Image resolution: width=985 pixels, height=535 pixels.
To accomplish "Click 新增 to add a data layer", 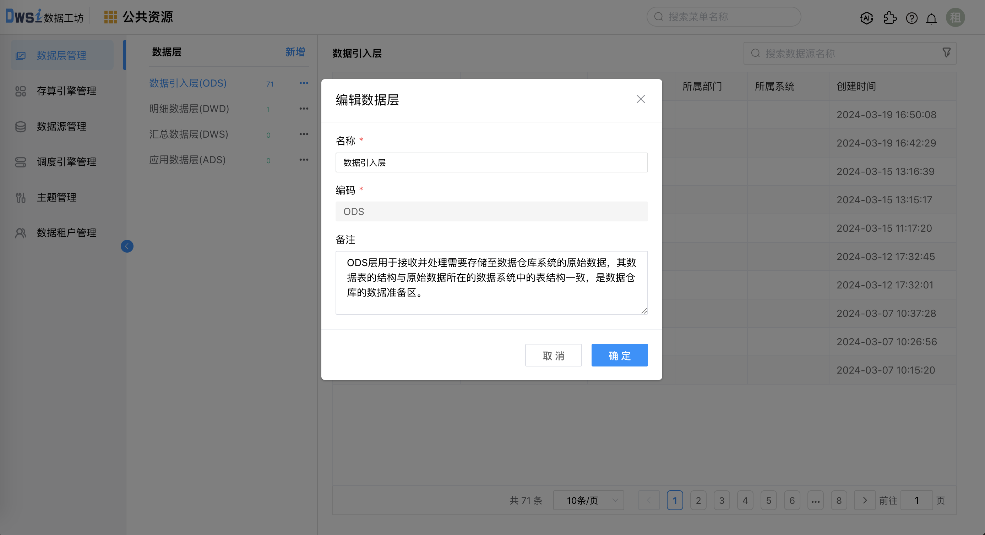I will [x=294, y=52].
